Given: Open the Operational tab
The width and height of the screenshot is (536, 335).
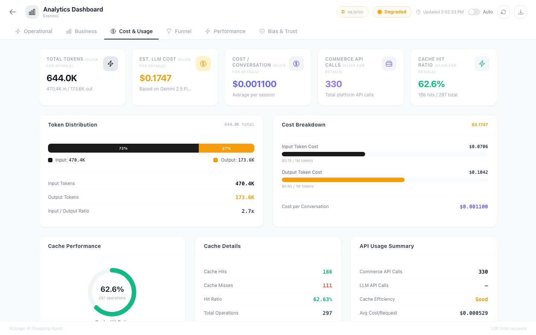Looking at the screenshot, I should 34,31.
